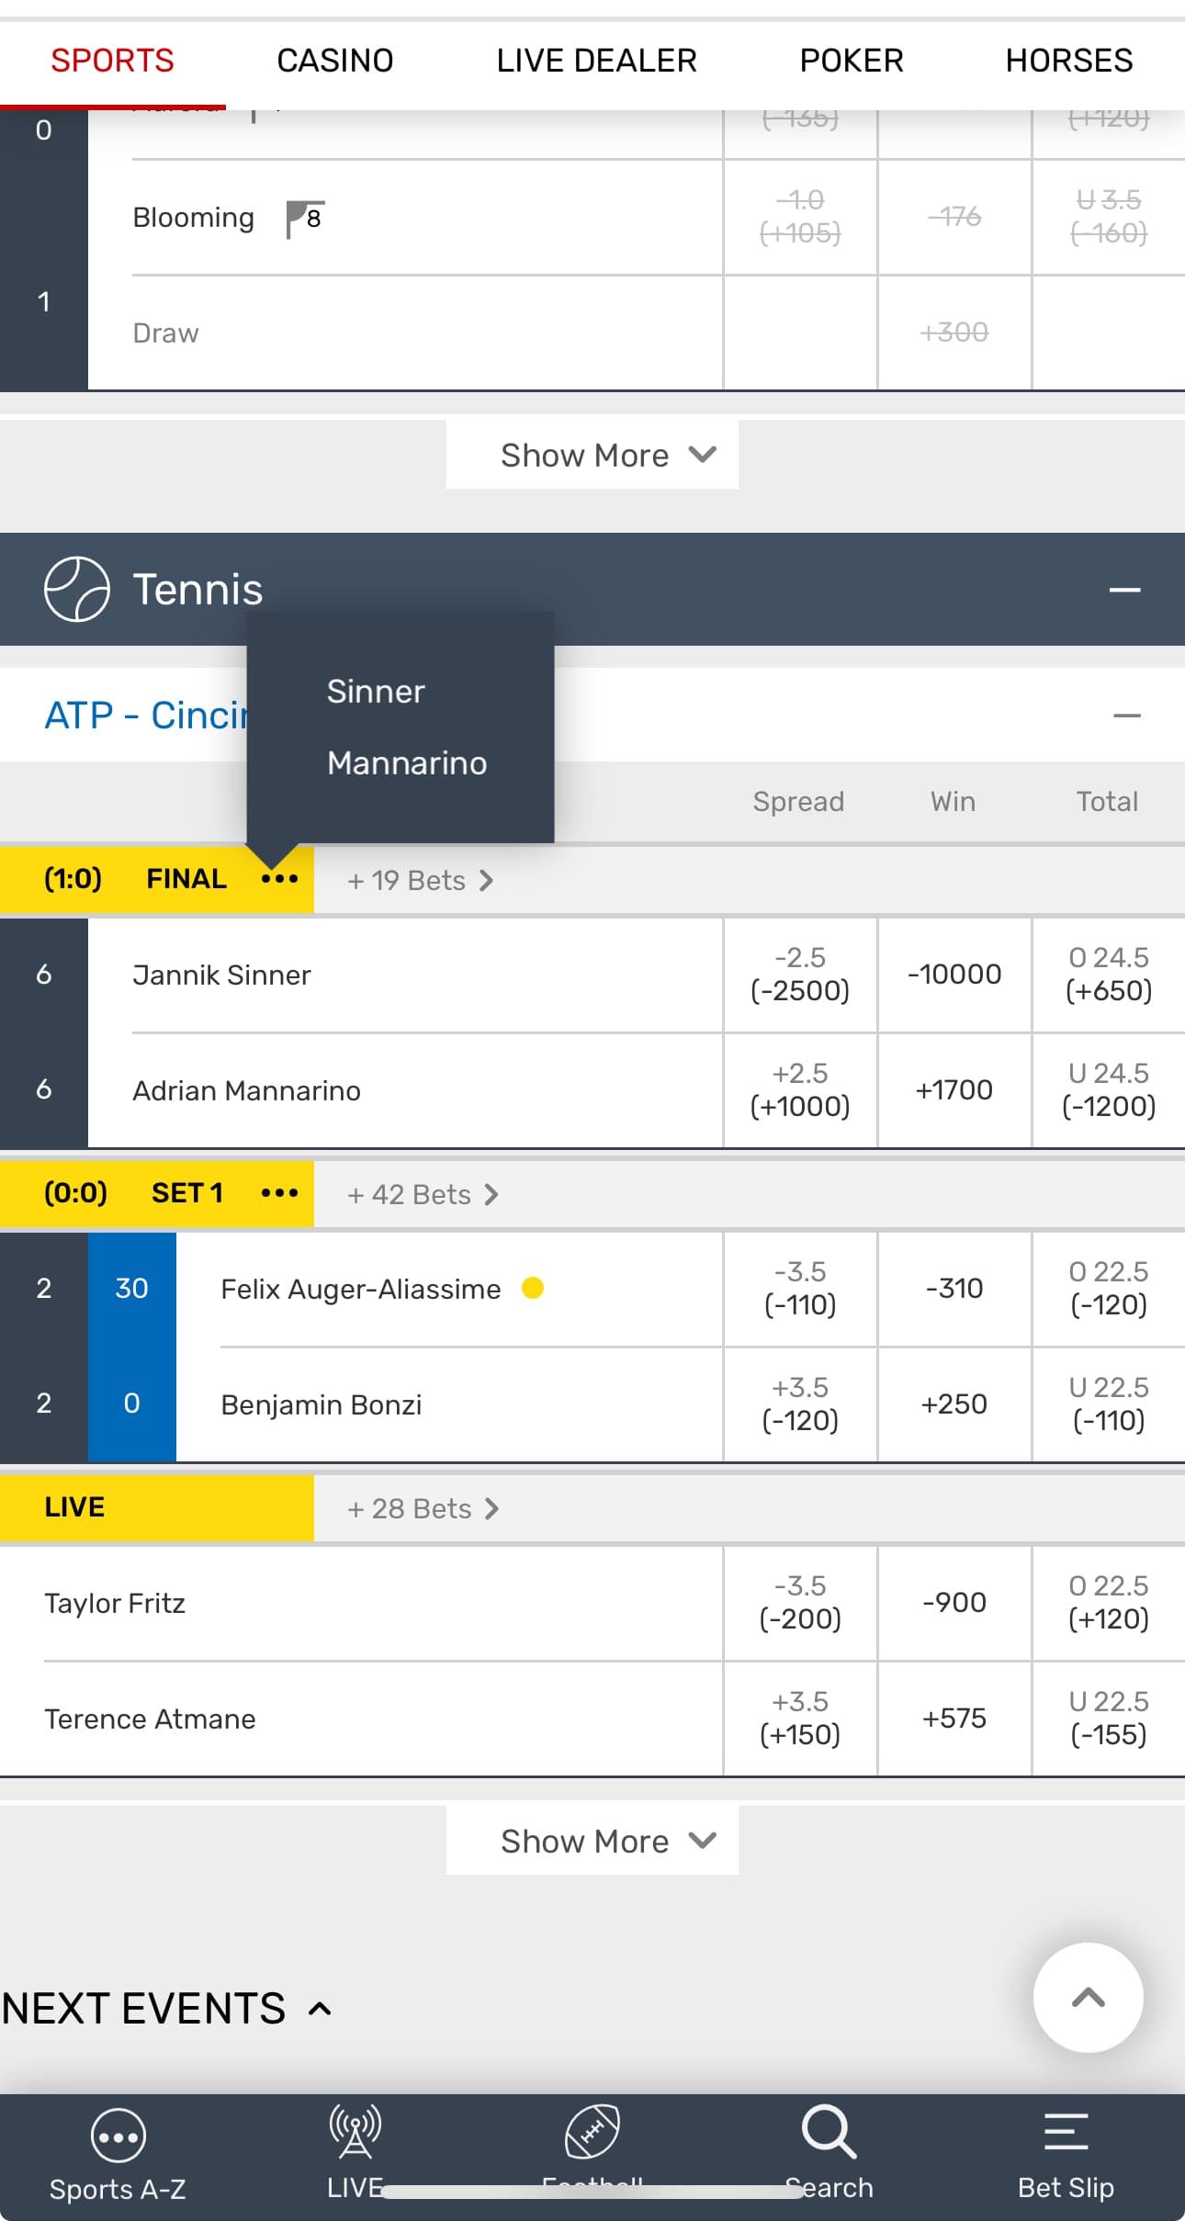Tap the three dots beside FINAL

tap(279, 879)
